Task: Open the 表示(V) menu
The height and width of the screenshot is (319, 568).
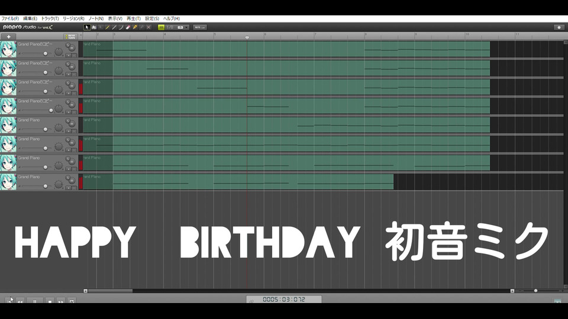Action: tap(115, 18)
